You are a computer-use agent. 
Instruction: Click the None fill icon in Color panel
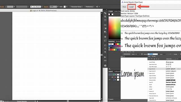[x=109, y=14]
